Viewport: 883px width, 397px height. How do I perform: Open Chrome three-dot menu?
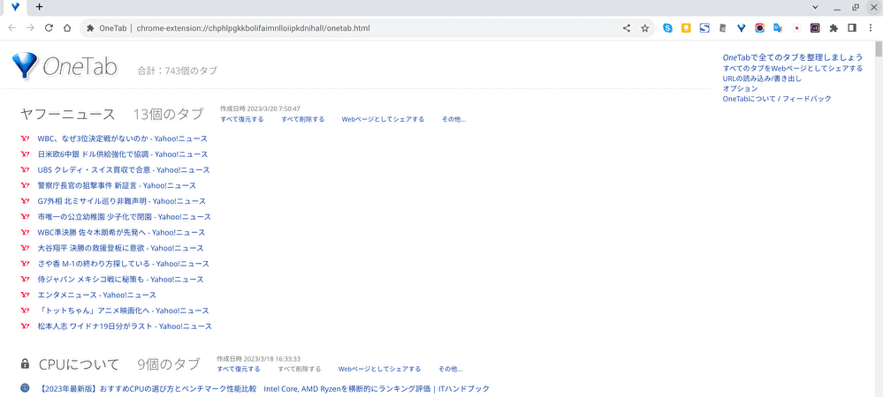tap(870, 28)
